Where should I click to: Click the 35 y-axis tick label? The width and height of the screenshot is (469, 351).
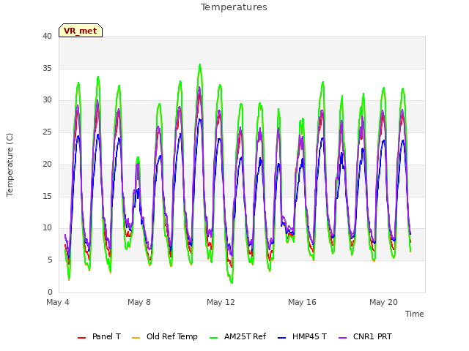pyautogui.click(x=47, y=68)
